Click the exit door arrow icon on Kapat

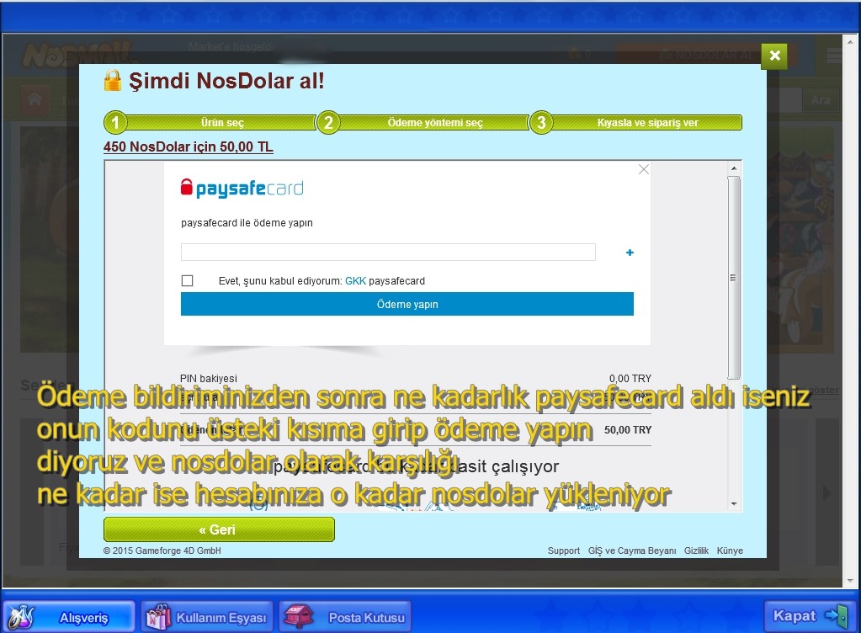[837, 616]
